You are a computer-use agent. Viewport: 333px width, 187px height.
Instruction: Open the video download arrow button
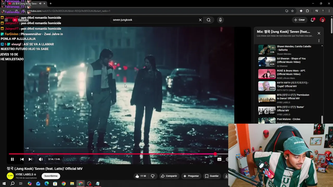226,176
